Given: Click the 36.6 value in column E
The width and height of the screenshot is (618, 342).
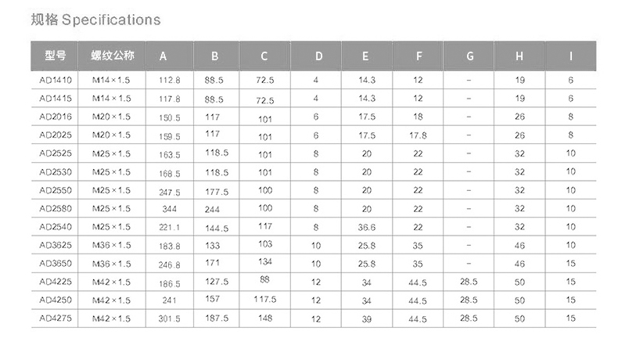Looking at the screenshot, I should pos(367,227).
